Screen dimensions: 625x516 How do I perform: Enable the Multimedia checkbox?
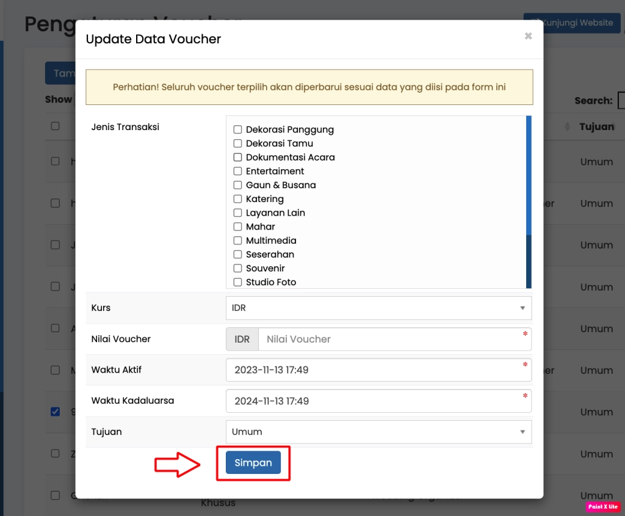point(237,241)
